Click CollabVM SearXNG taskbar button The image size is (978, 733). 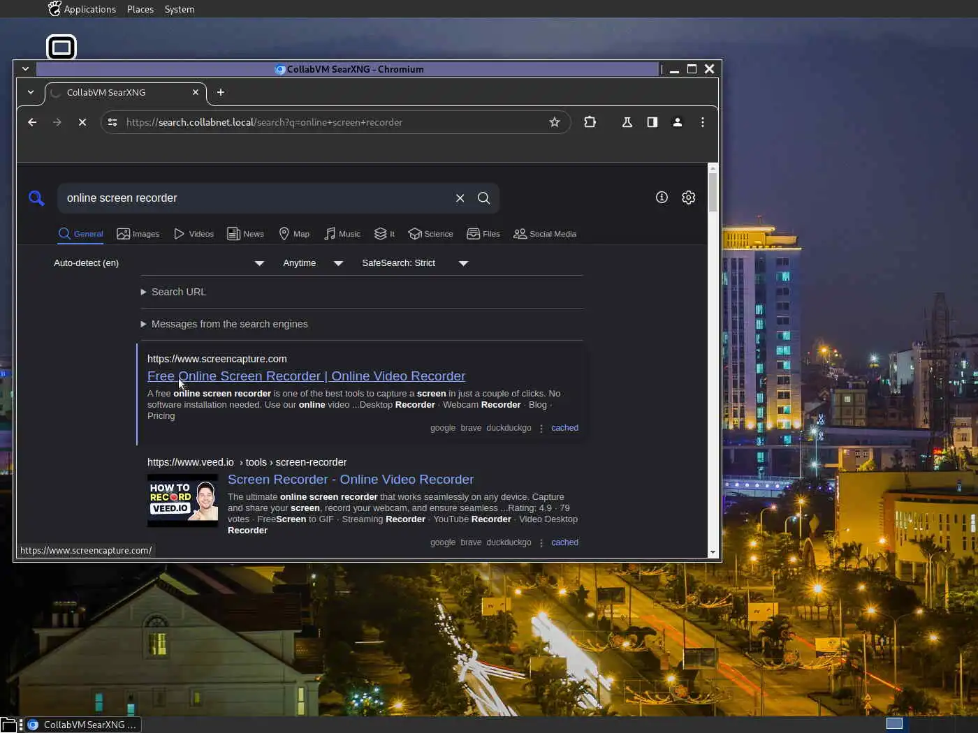pyautogui.click(x=84, y=725)
